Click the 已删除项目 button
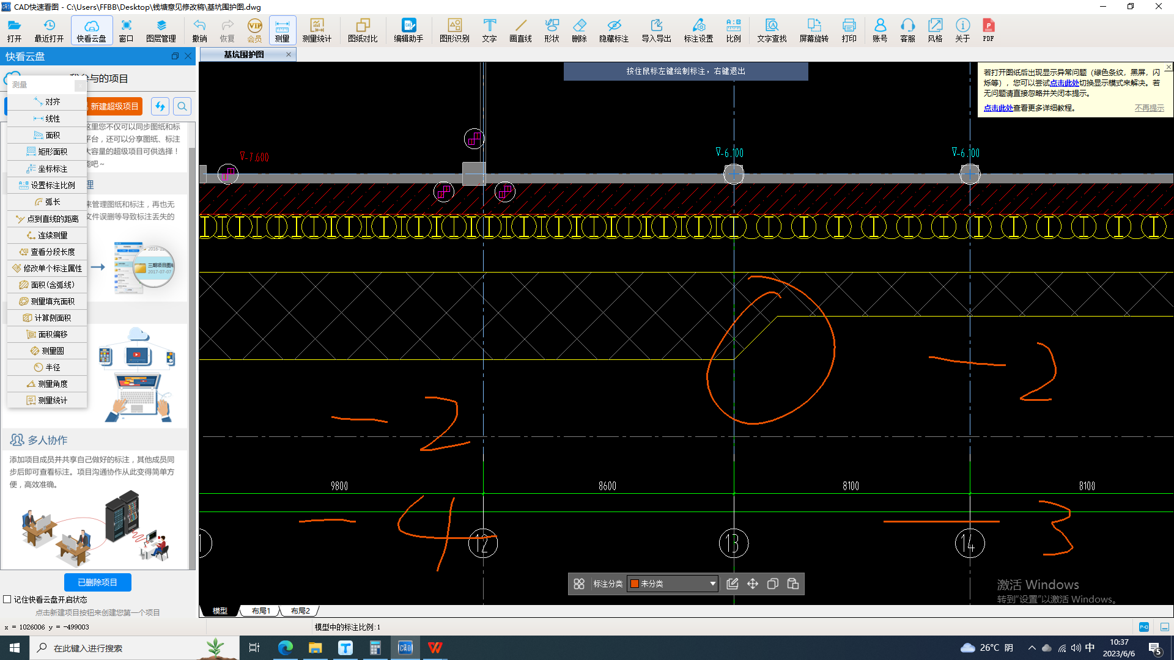 click(98, 582)
